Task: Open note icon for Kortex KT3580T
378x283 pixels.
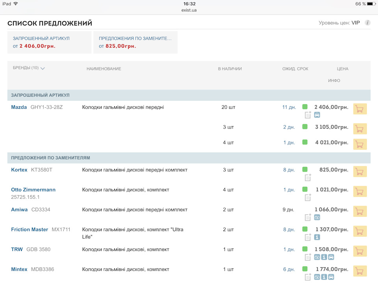Action: tap(308, 178)
